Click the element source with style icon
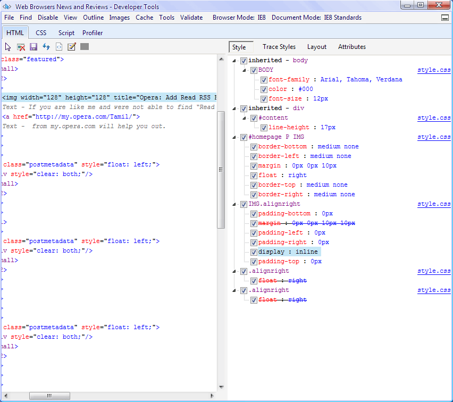 59,47
